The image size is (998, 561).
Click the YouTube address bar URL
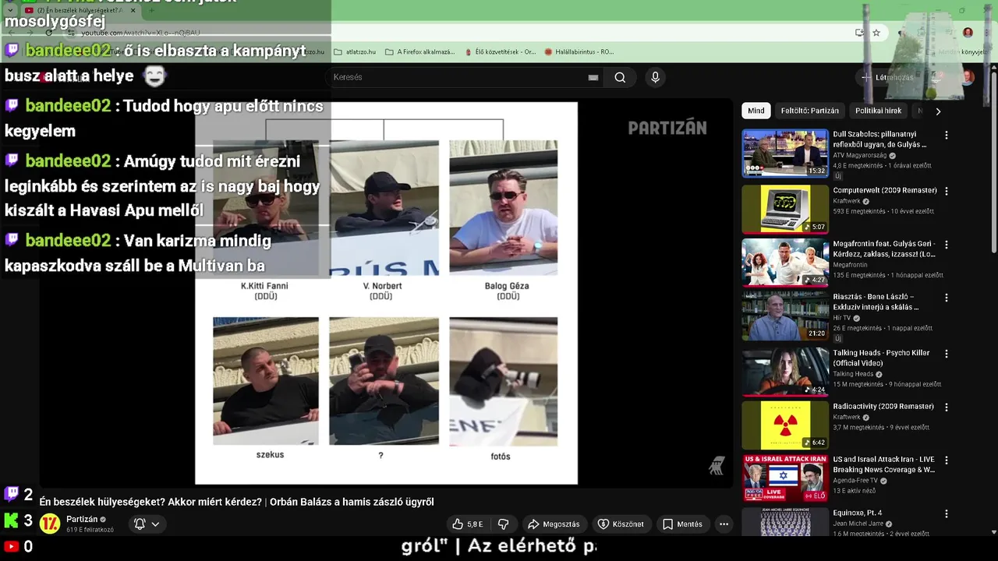(140, 33)
